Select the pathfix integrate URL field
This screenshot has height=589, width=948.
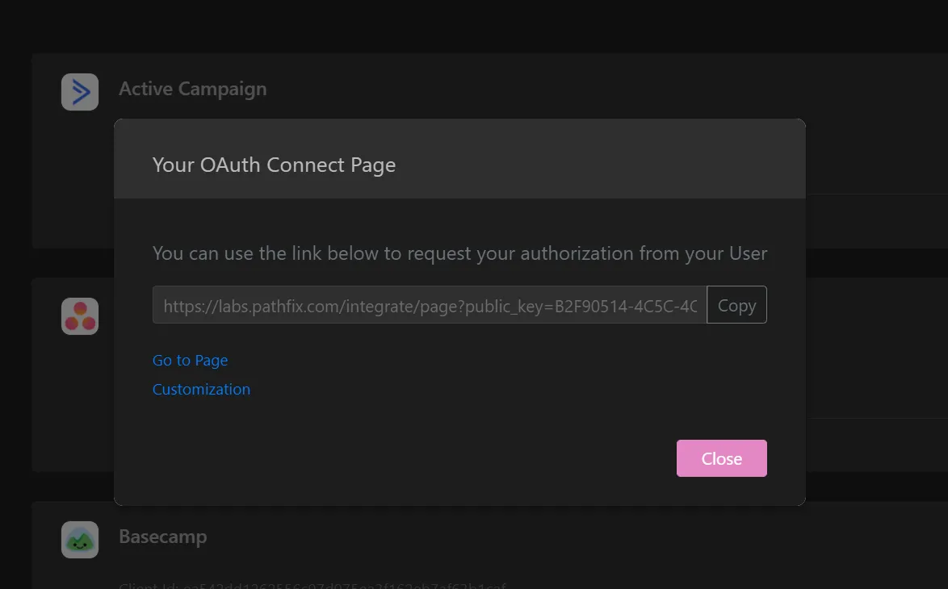coord(430,305)
